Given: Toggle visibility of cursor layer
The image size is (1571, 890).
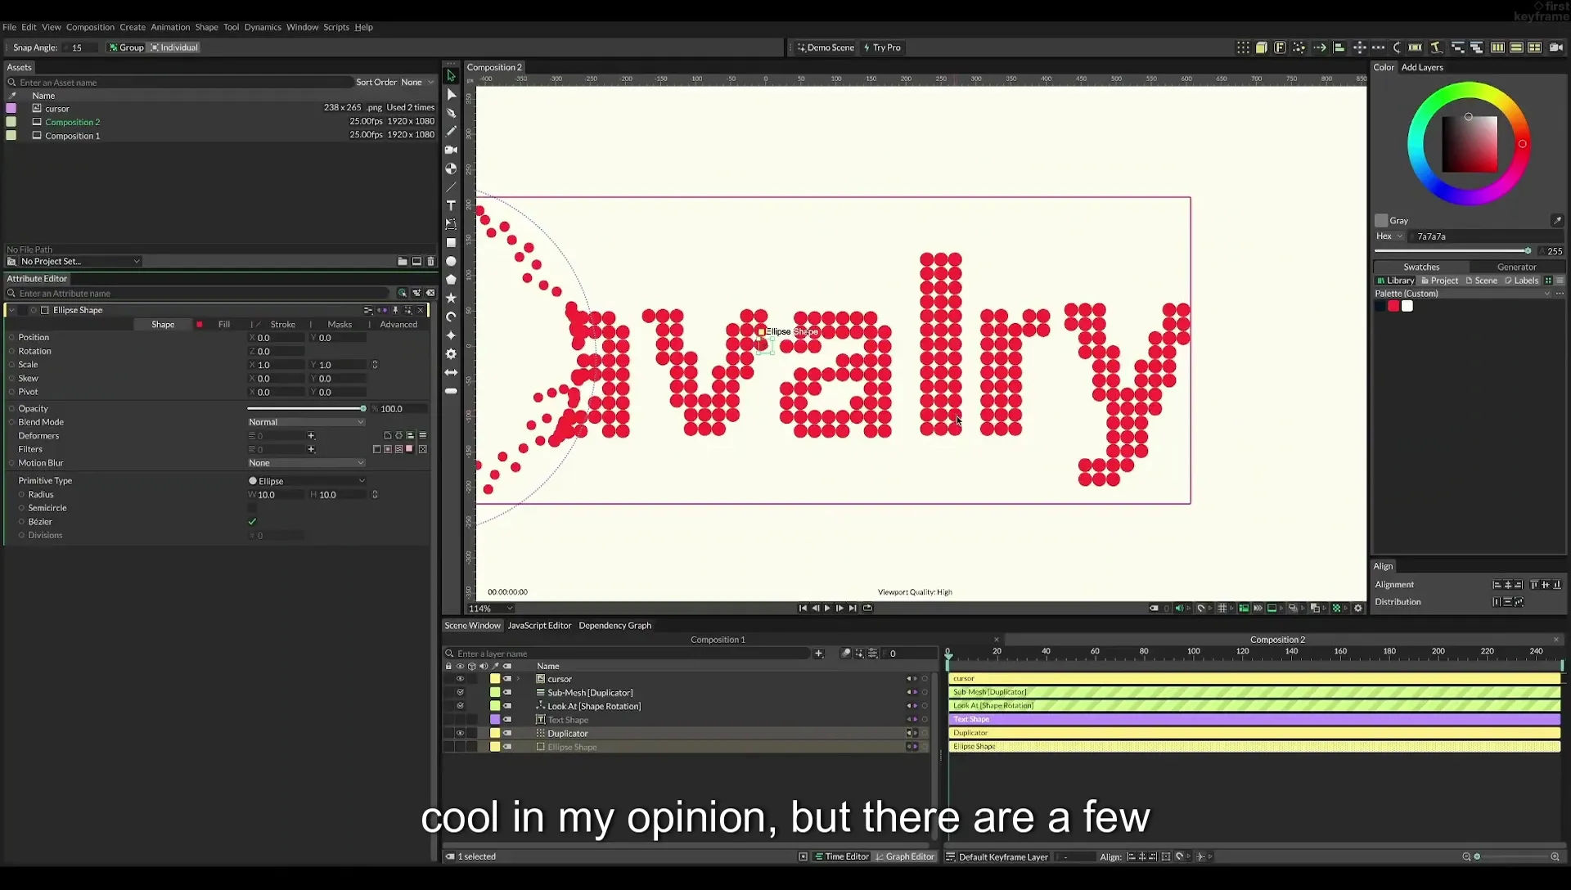Looking at the screenshot, I should tap(460, 679).
